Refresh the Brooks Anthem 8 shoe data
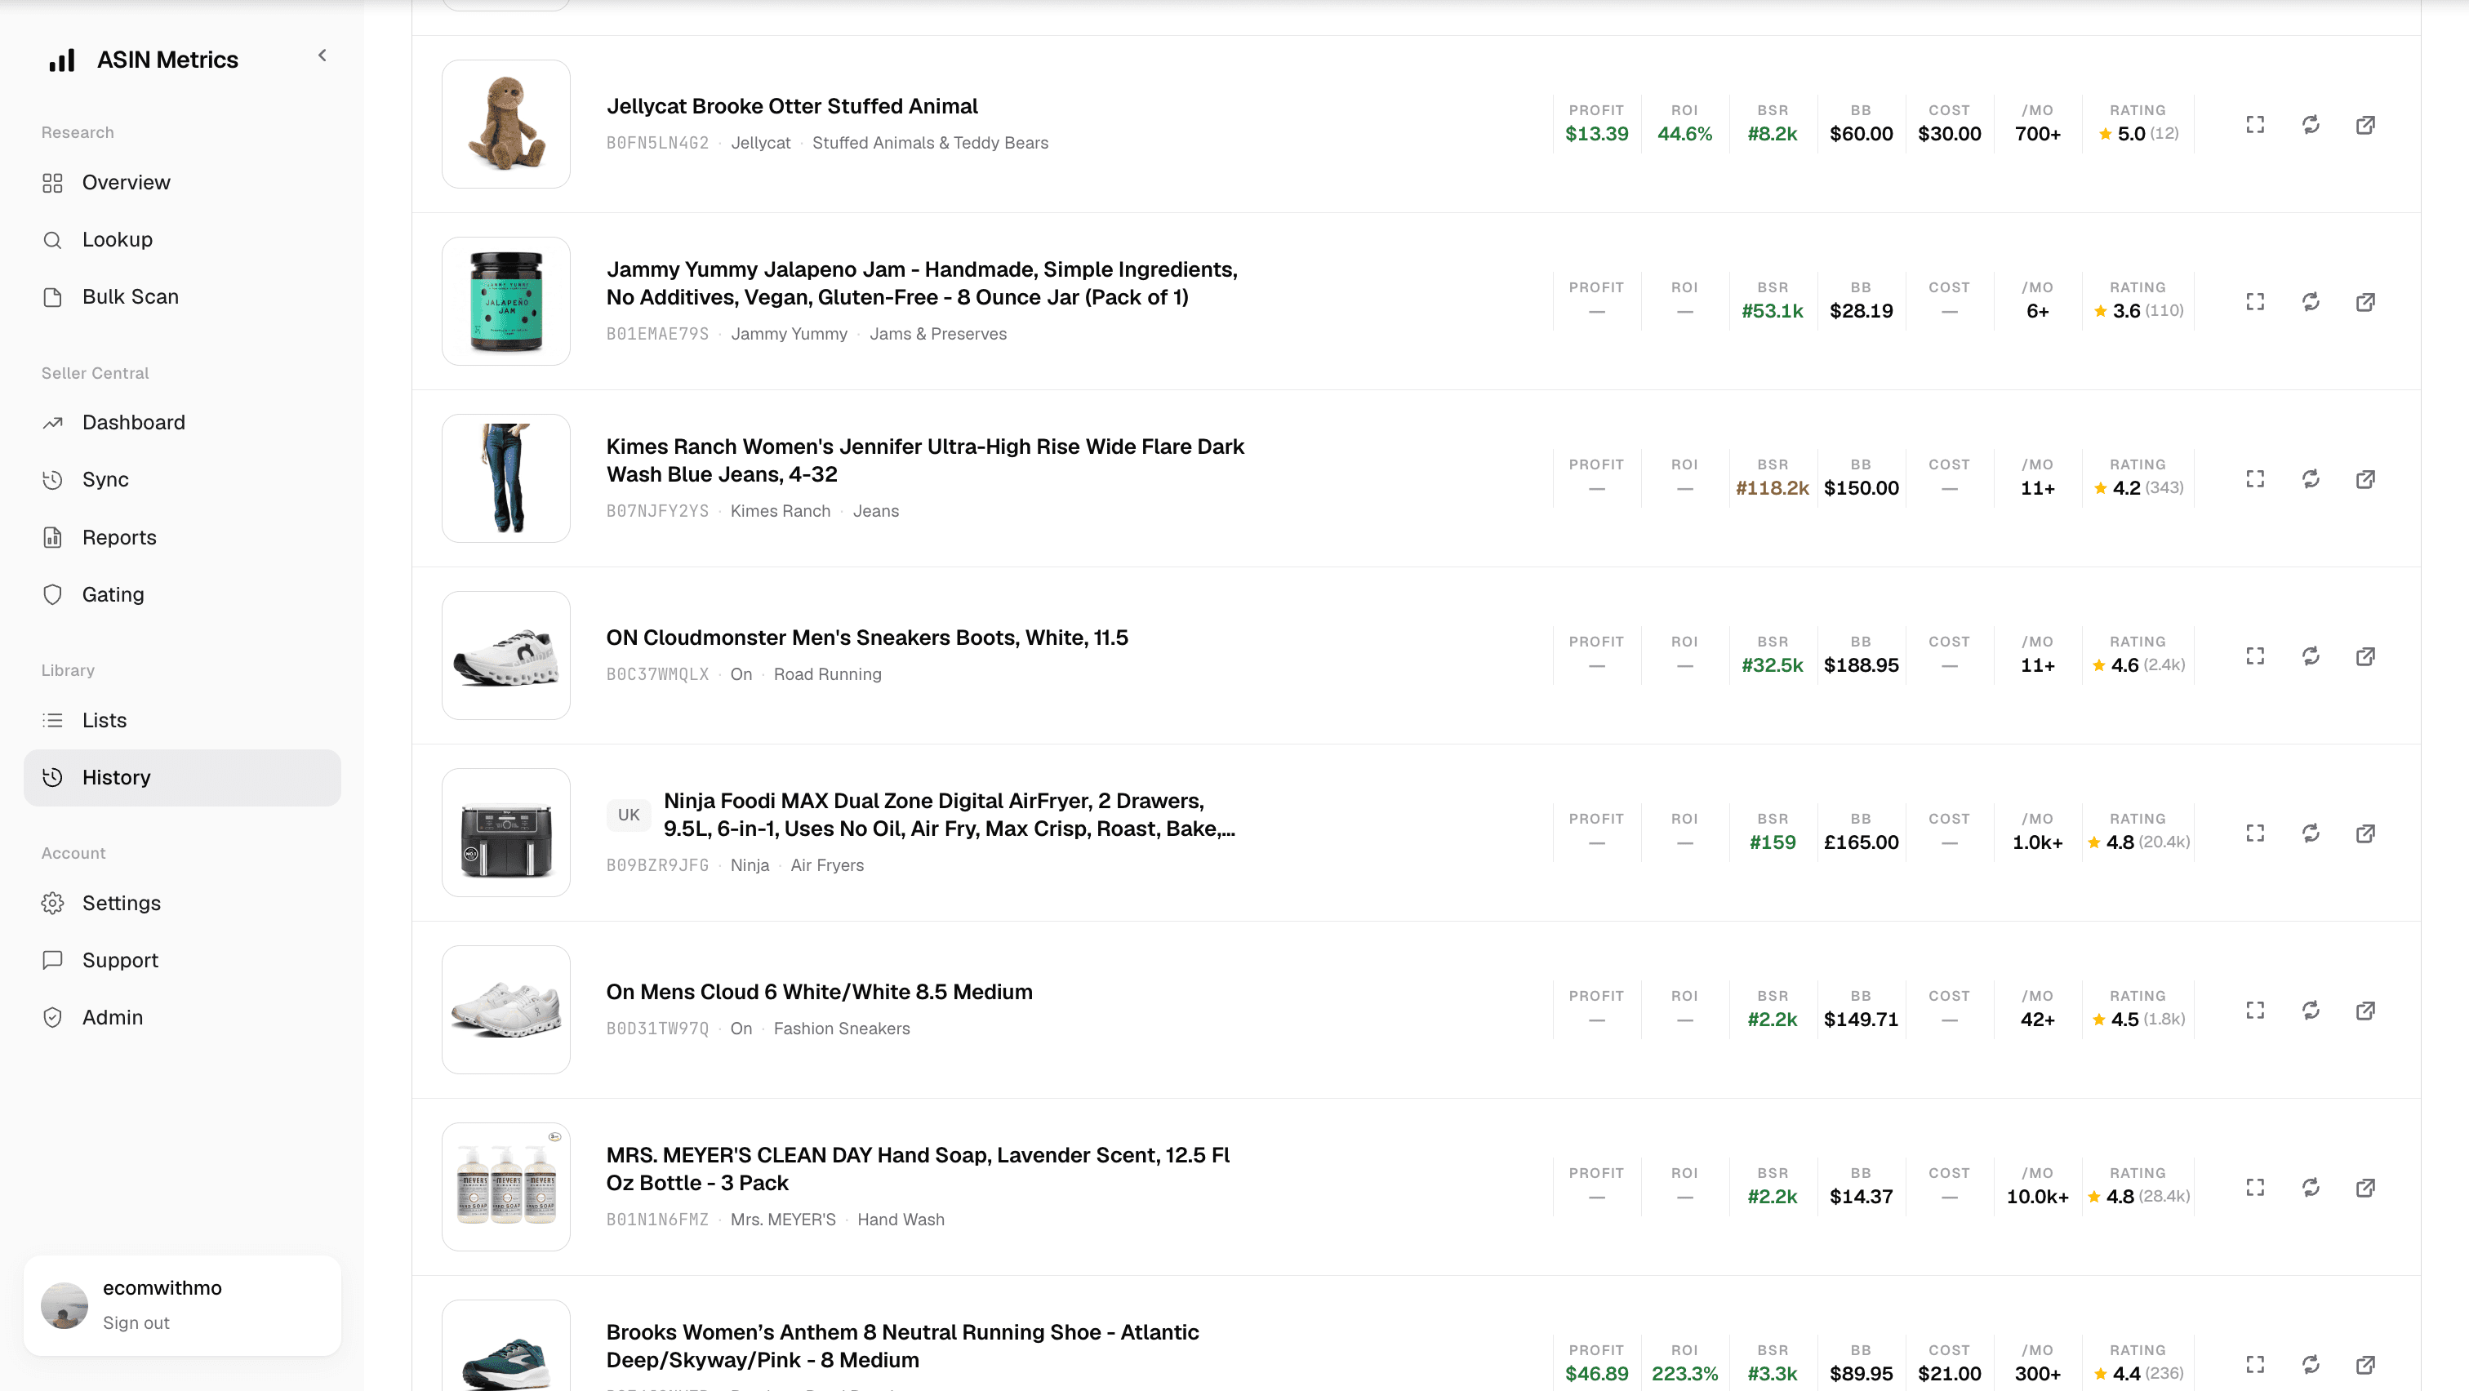2469x1391 pixels. tap(2311, 1364)
